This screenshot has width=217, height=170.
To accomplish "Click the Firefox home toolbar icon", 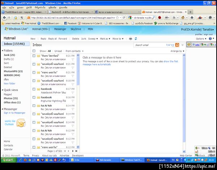I will (x=192, y=18).
